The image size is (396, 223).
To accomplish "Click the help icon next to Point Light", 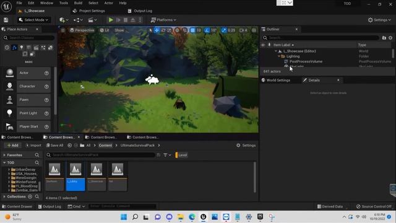I will coord(46,113).
